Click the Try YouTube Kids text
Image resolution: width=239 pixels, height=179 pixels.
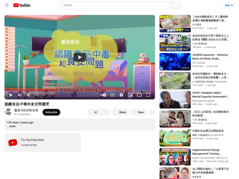coord(32,140)
